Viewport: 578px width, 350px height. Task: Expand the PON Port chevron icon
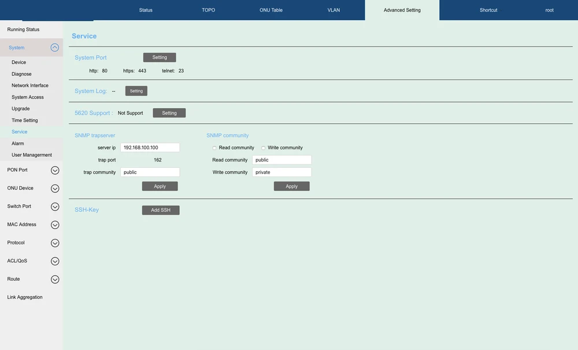pyautogui.click(x=55, y=170)
